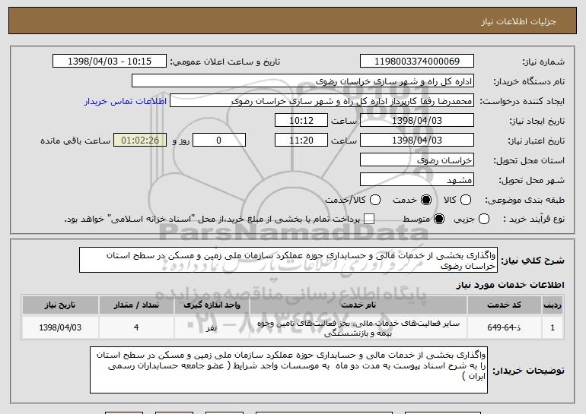Click the واحد اندازه گیری column header

coord(212,305)
